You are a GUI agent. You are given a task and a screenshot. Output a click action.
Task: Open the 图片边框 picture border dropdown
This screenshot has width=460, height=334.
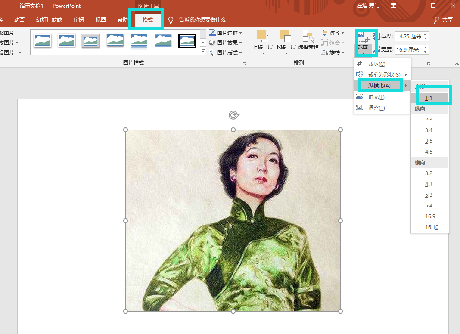click(225, 33)
